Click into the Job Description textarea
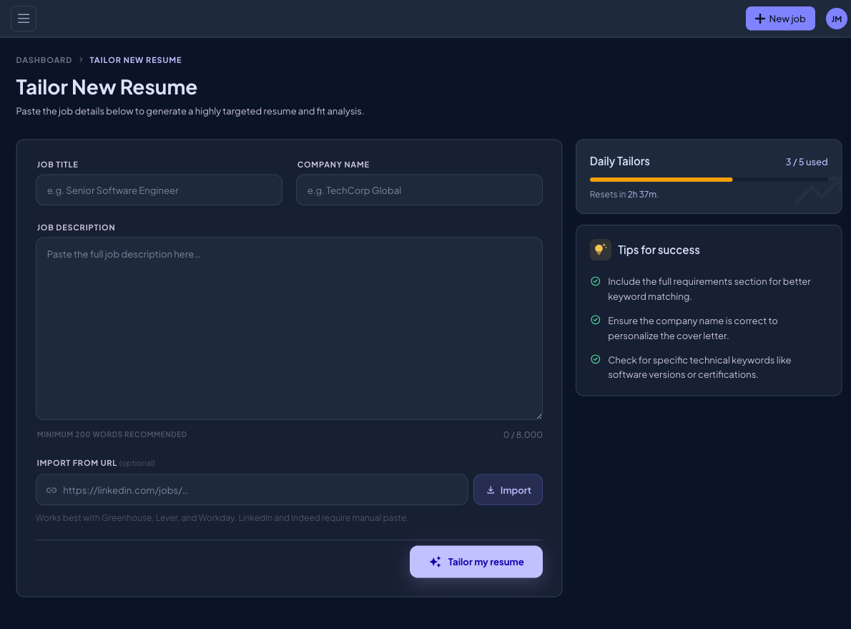The width and height of the screenshot is (851, 629). (x=290, y=328)
